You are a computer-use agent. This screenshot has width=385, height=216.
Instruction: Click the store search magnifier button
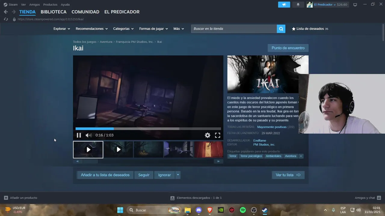pos(281,29)
